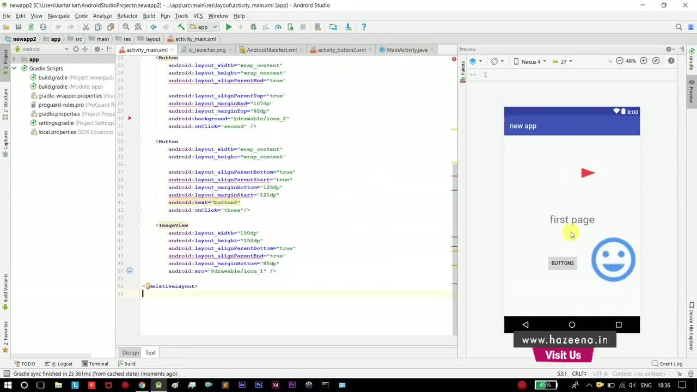Click the Find magnifier icon in toolbar

126,27
